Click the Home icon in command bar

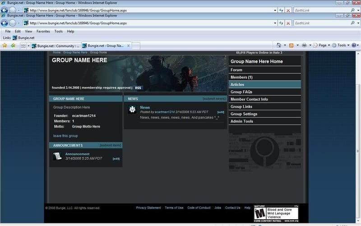click(279, 46)
